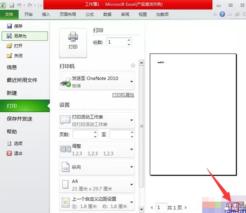Click the 页数 start page field
246x213 pixels.
pos(83,134)
